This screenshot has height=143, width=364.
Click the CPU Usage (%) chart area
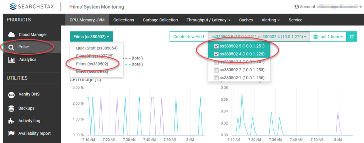pyautogui.click(x=145, y=111)
